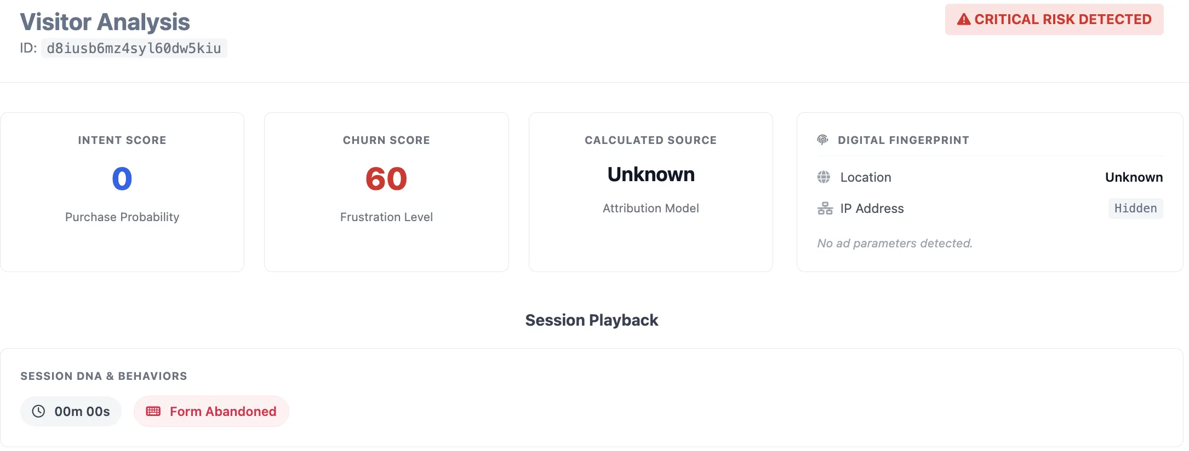Click the Unknown calculated source value
The width and height of the screenshot is (1189, 451).
coord(651,175)
